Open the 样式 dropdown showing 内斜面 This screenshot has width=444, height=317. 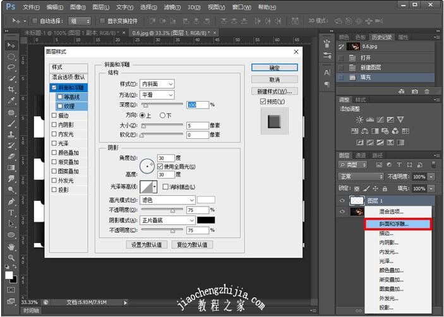click(x=157, y=84)
